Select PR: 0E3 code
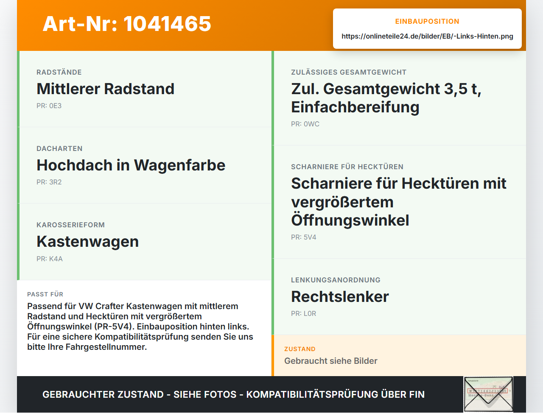 pyautogui.click(x=49, y=106)
